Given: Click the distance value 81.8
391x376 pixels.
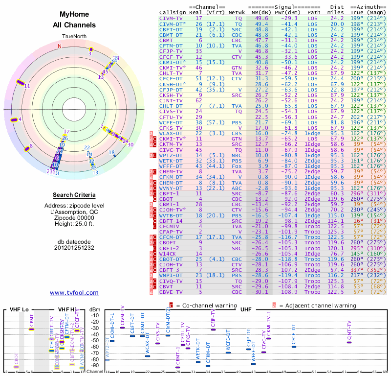Looking at the screenshot, I should (x=337, y=123).
